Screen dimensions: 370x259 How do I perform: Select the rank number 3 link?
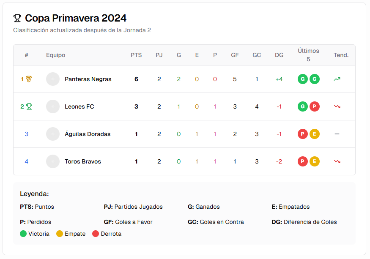(x=26, y=134)
